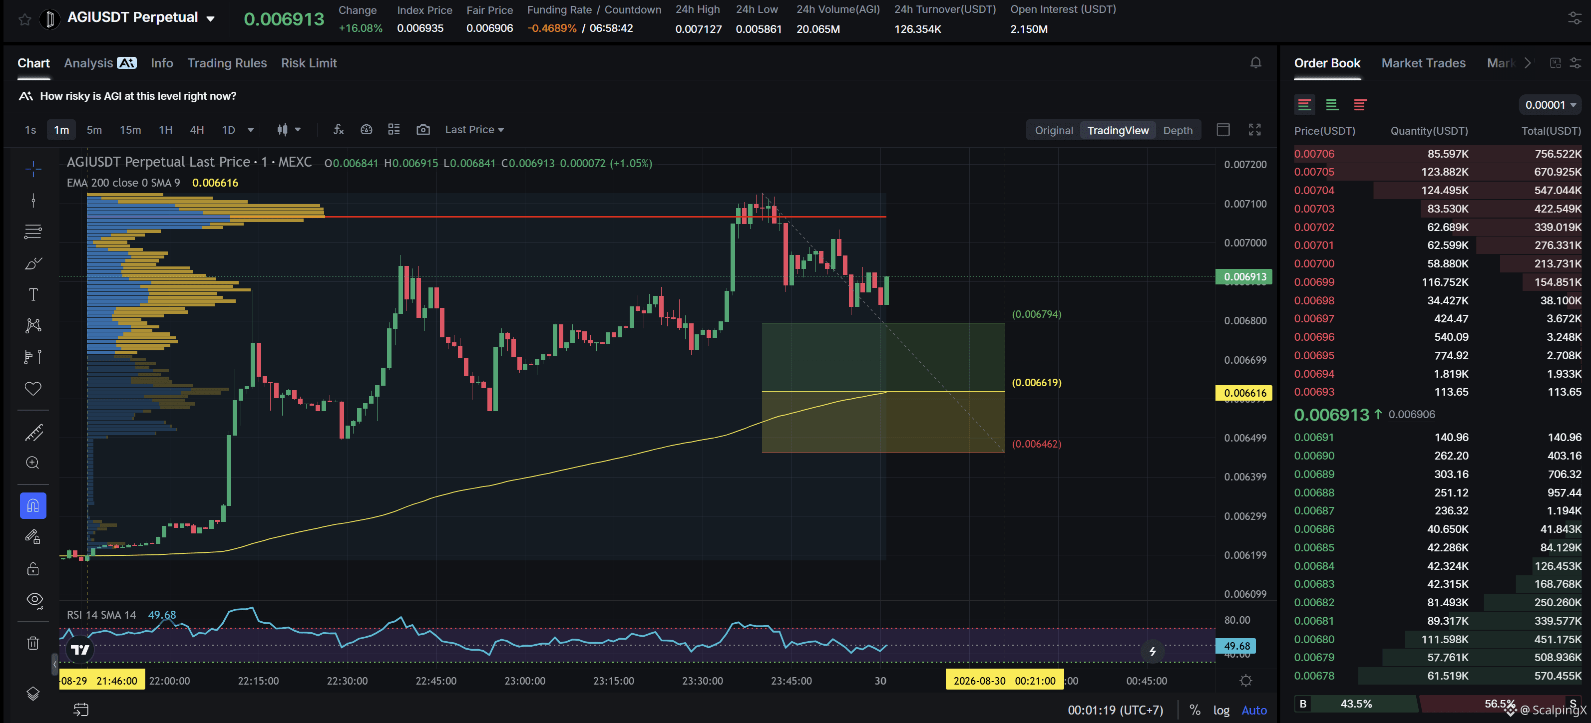Image resolution: width=1591 pixels, height=723 pixels.
Task: Click the heart favorites drawing icon
Action: tap(33, 388)
